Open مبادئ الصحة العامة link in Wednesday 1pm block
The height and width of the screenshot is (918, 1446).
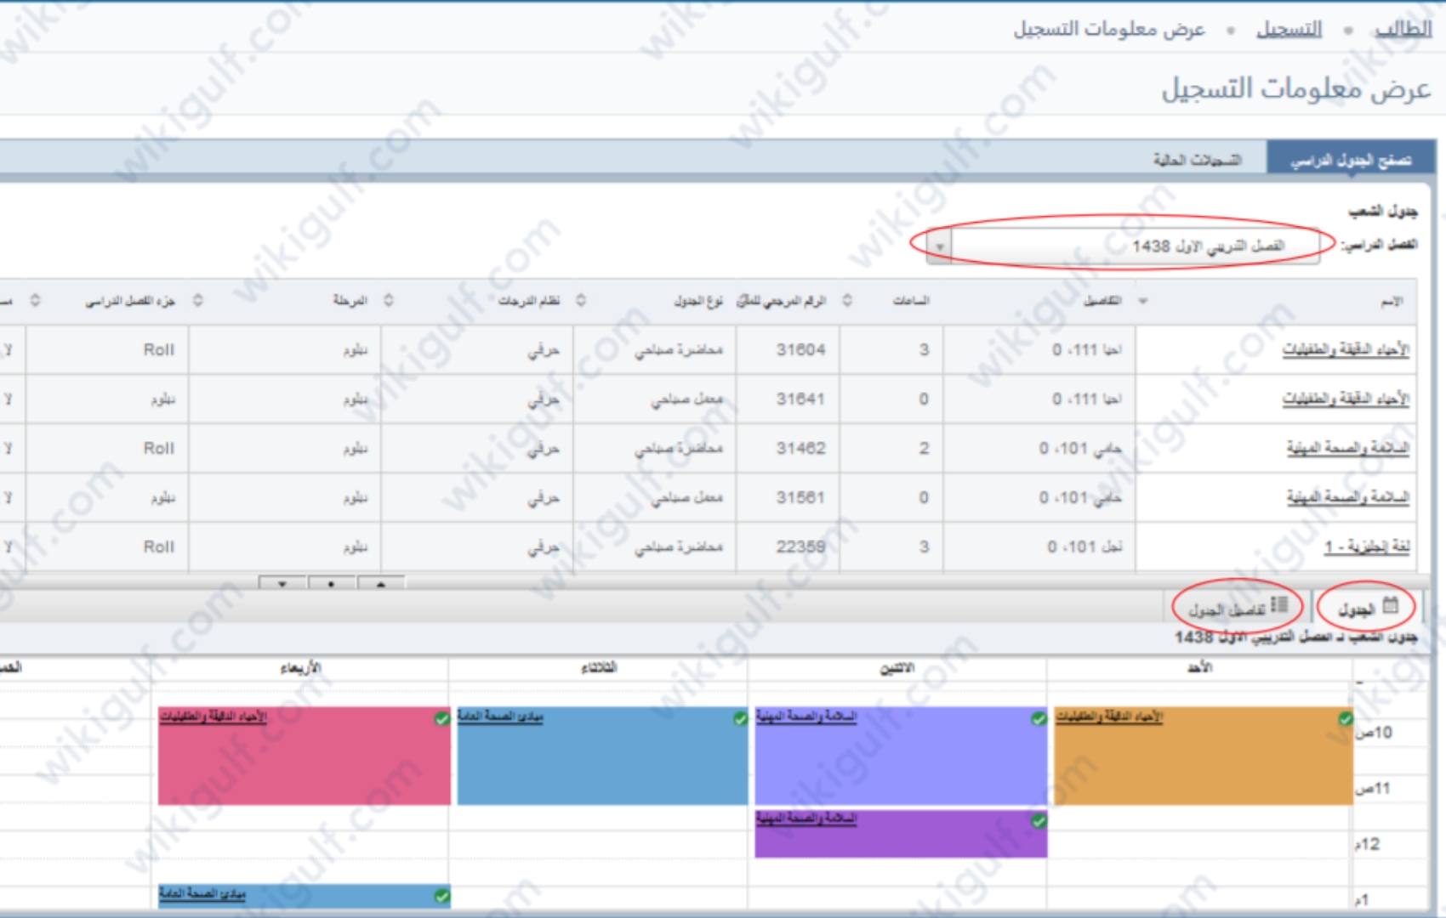202,894
